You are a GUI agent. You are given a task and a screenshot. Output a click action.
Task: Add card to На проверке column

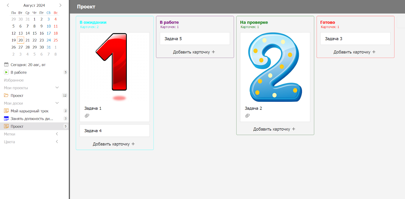tap(274, 129)
